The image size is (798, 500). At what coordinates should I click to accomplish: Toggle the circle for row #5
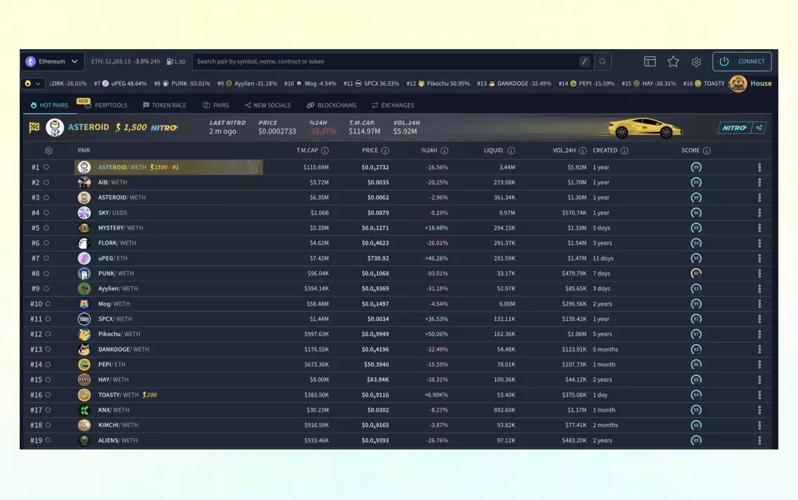[46, 228]
